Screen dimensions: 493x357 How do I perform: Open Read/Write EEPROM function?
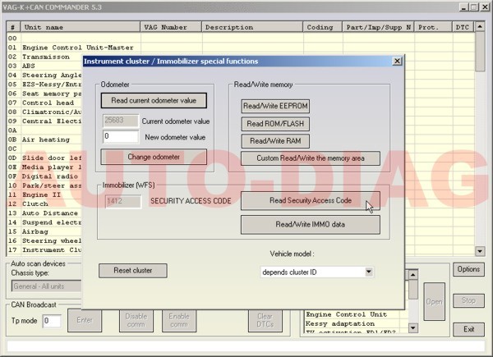tap(275, 106)
